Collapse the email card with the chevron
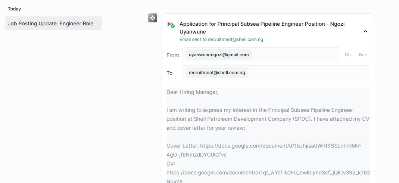Image resolution: width=399 pixels, height=183 pixels. coord(365,32)
